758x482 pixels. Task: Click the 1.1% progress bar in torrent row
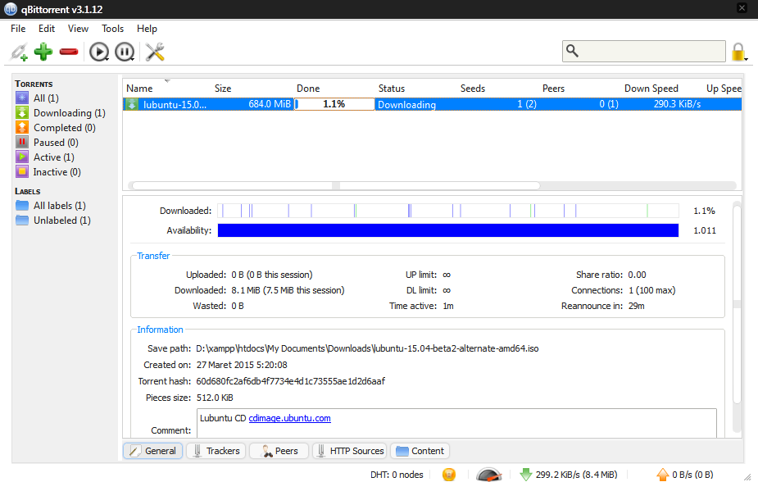334,104
